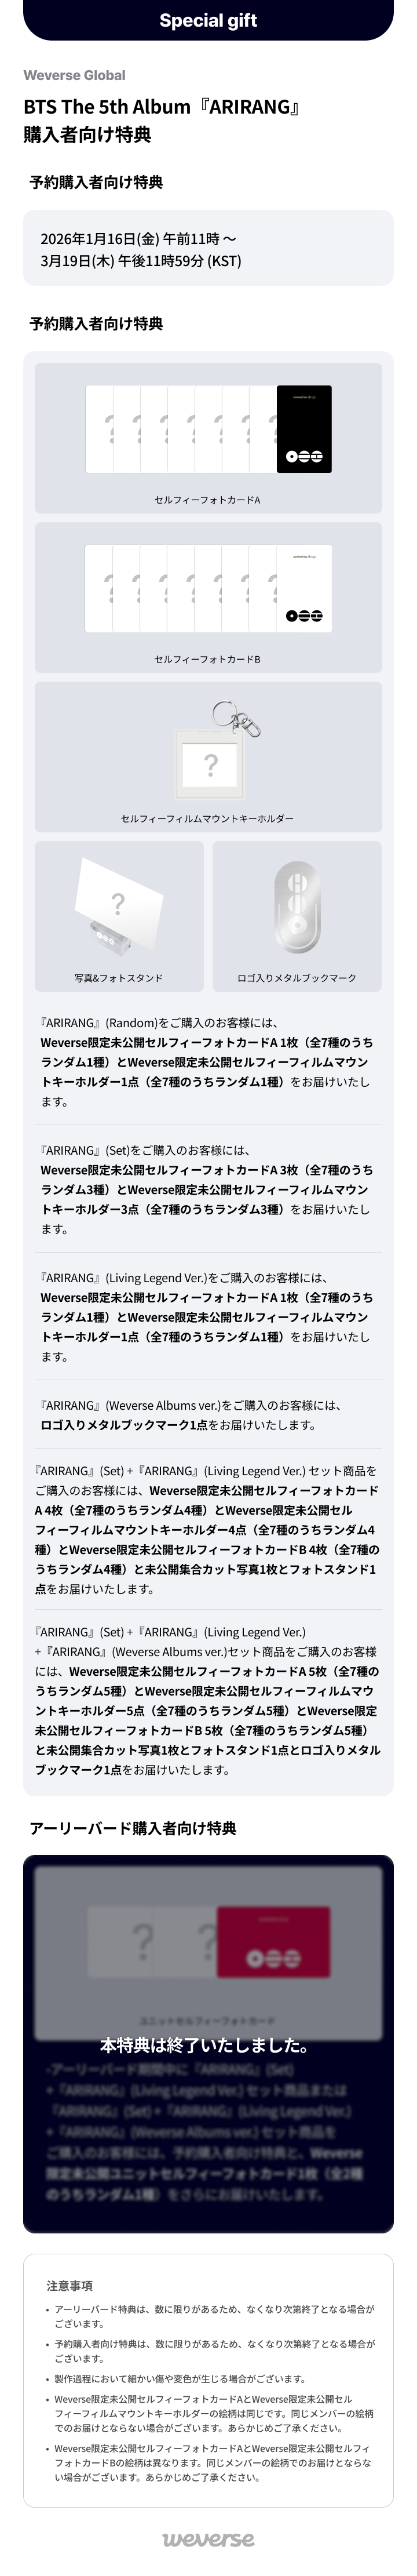Click the Special gift header banner
This screenshot has height=2576, width=417.
(208, 20)
